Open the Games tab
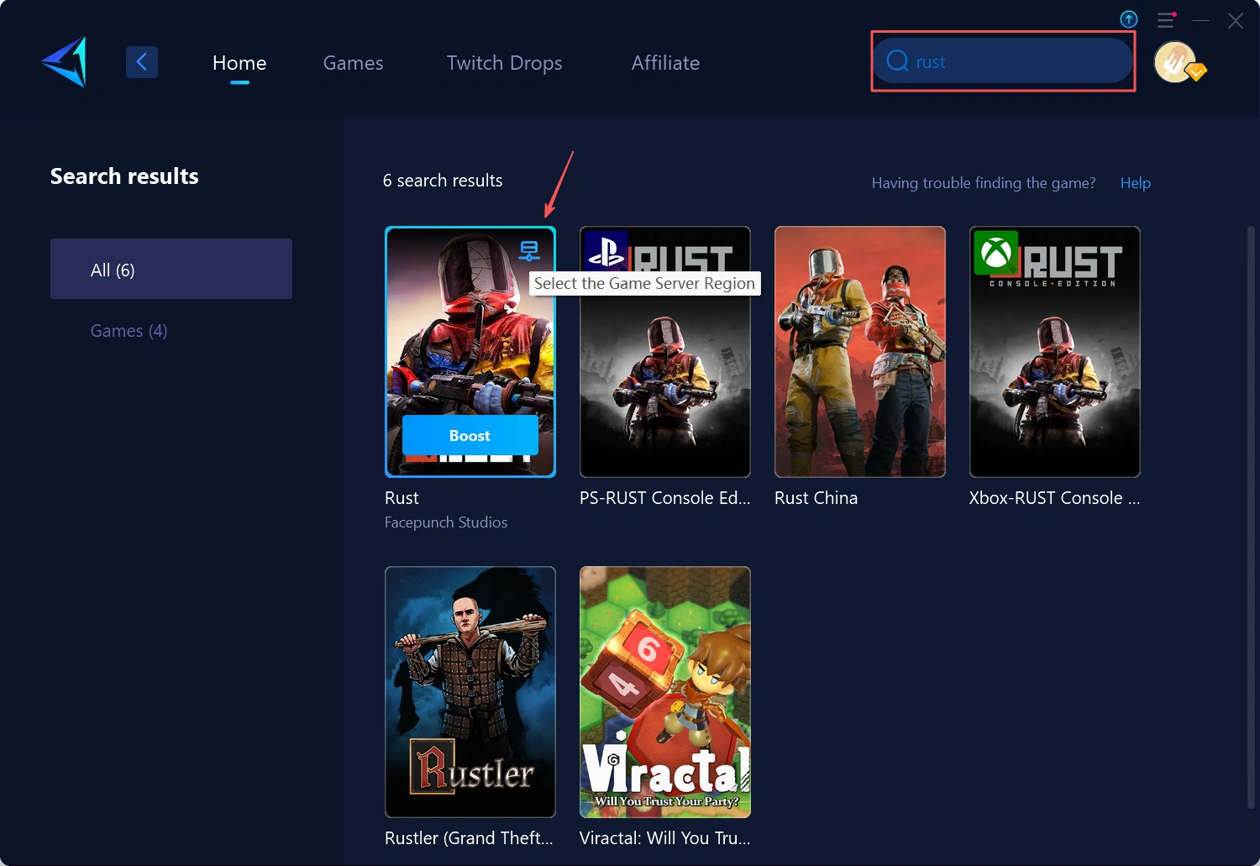The image size is (1260, 866). click(x=353, y=63)
